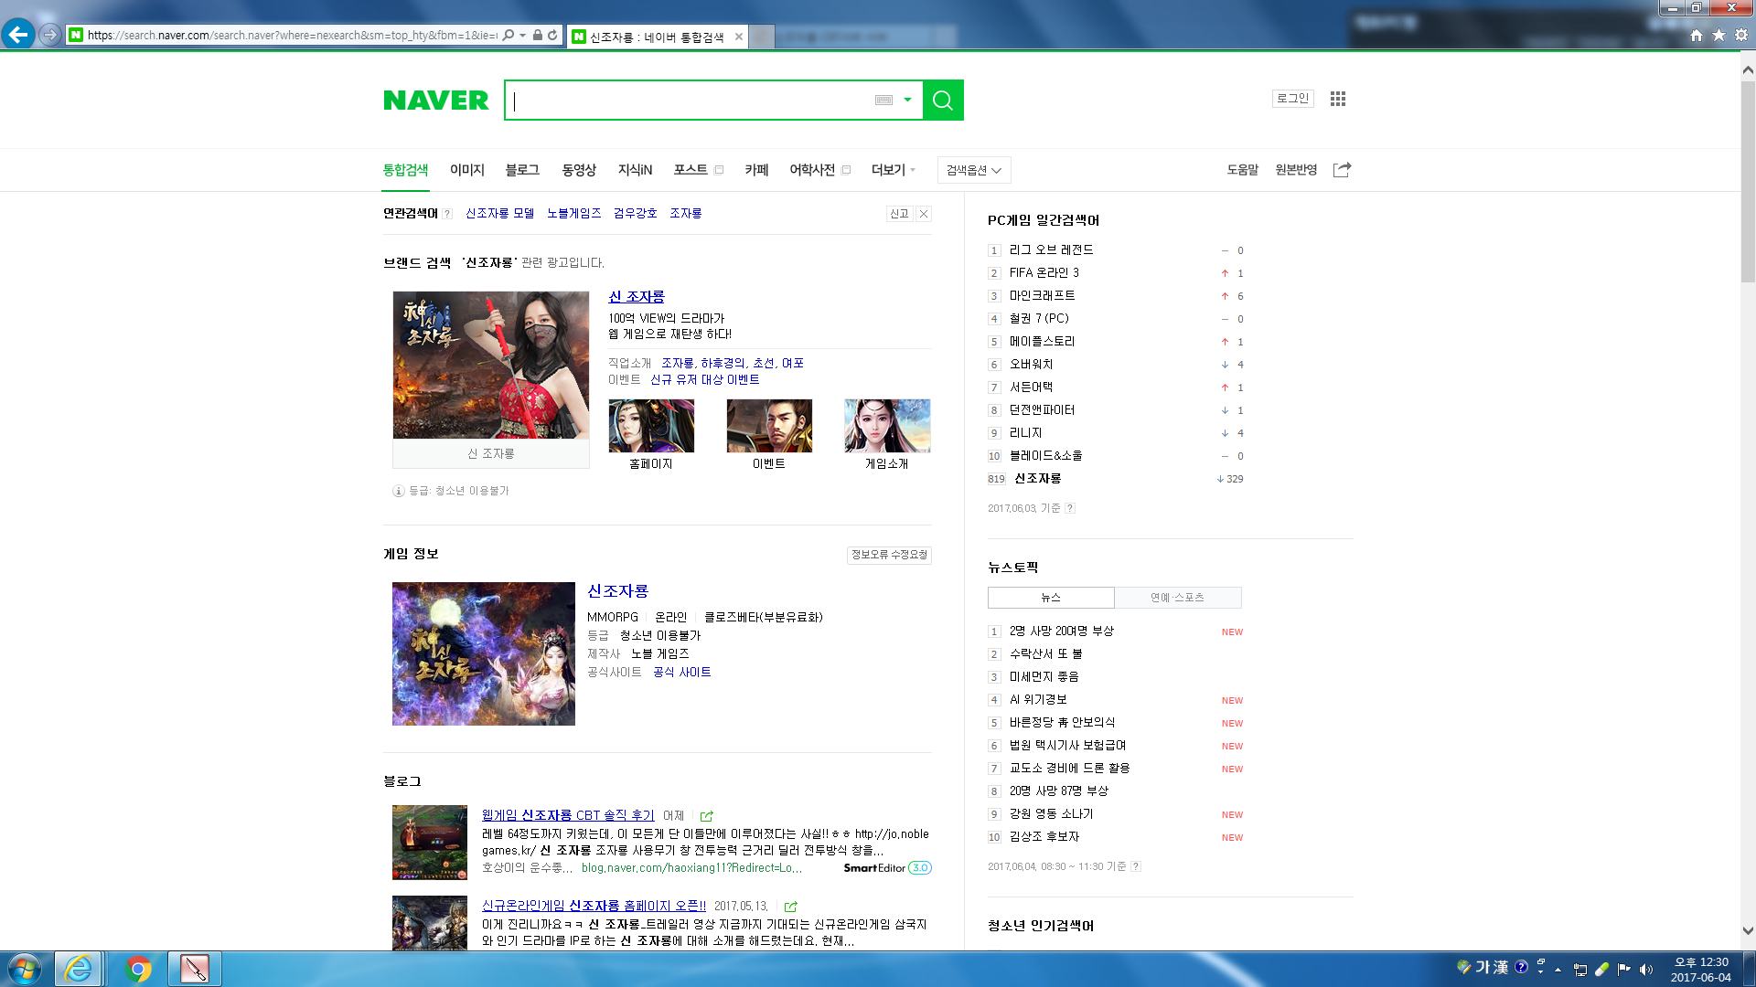The image size is (1756, 987).
Task: Click the help icon beside 연관검색어
Action: tap(447, 214)
